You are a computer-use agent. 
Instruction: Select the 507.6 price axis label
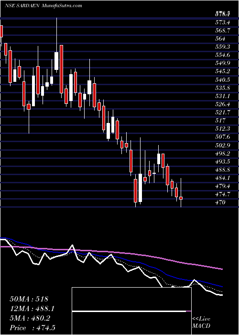pos(223,137)
